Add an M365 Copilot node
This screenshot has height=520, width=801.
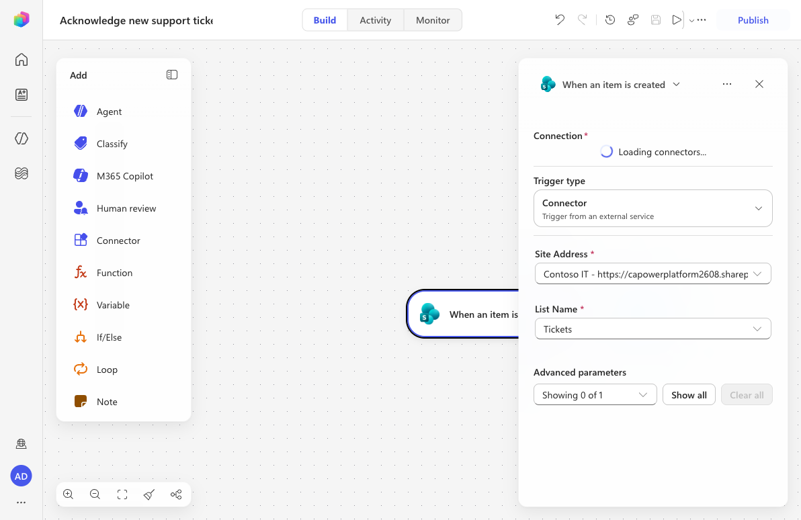(124, 176)
